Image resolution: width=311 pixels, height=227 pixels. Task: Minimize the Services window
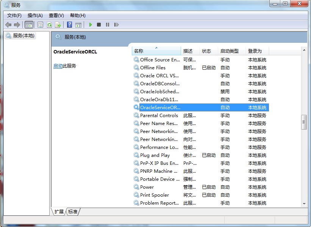coord(275,4)
